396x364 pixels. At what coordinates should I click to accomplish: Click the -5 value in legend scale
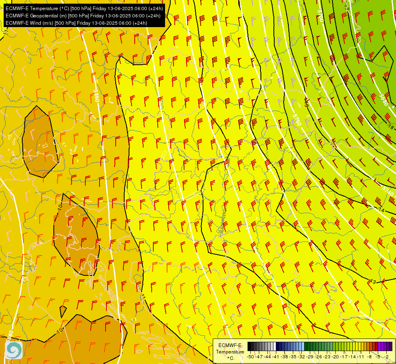[378, 357]
